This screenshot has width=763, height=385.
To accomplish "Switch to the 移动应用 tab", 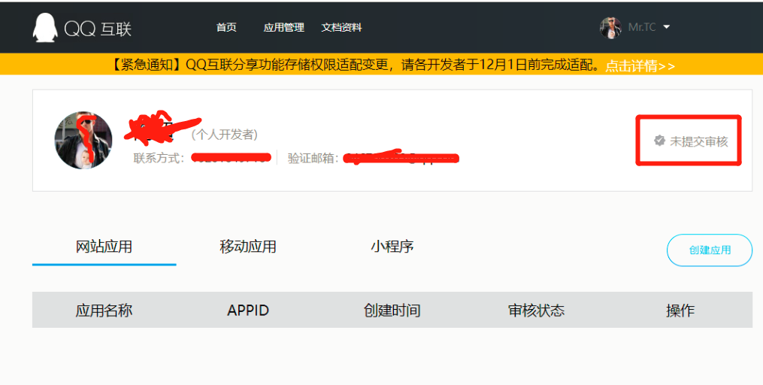I will pos(248,247).
